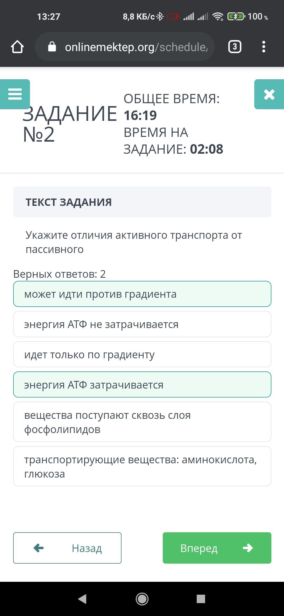Select answer mentioning аминокислота, глюкоза
The image size is (284, 616).
pos(142,466)
